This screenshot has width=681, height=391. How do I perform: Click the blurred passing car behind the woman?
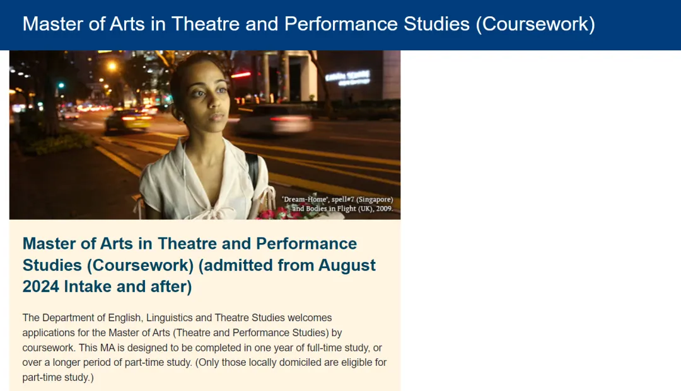tap(274, 119)
